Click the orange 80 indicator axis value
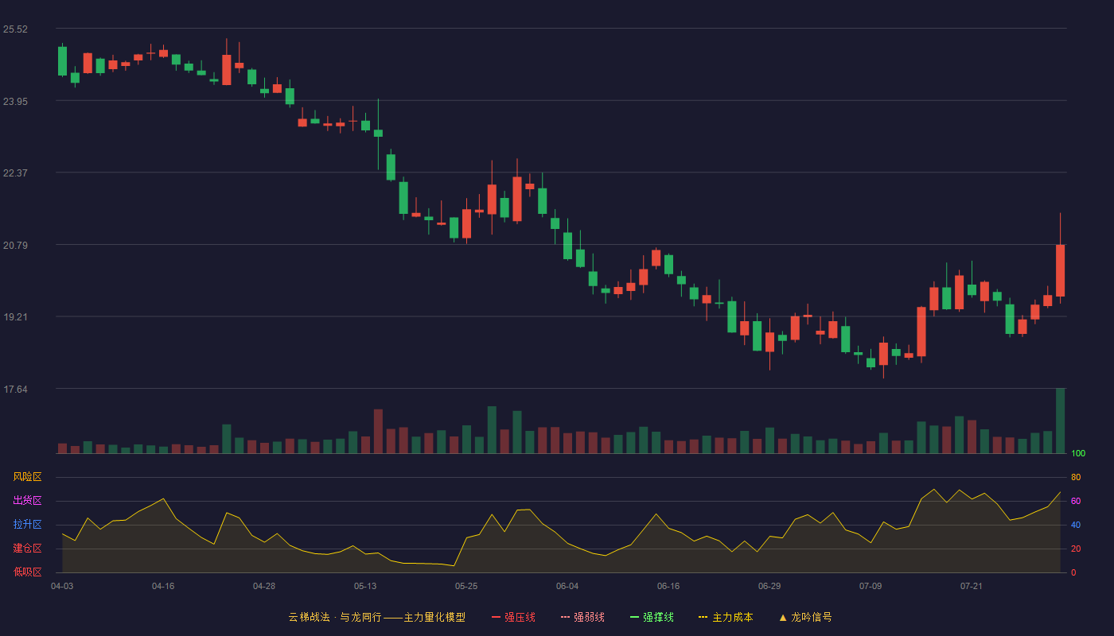Screen dimensions: 1114x636 coord(1076,477)
